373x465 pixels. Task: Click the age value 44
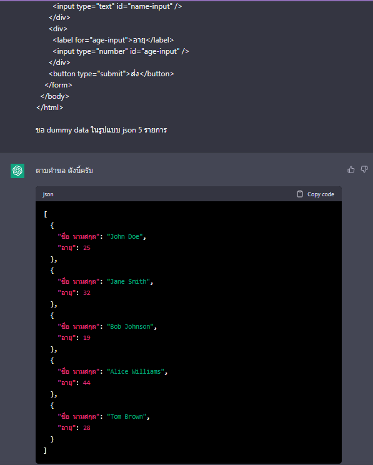pyautogui.click(x=87, y=383)
